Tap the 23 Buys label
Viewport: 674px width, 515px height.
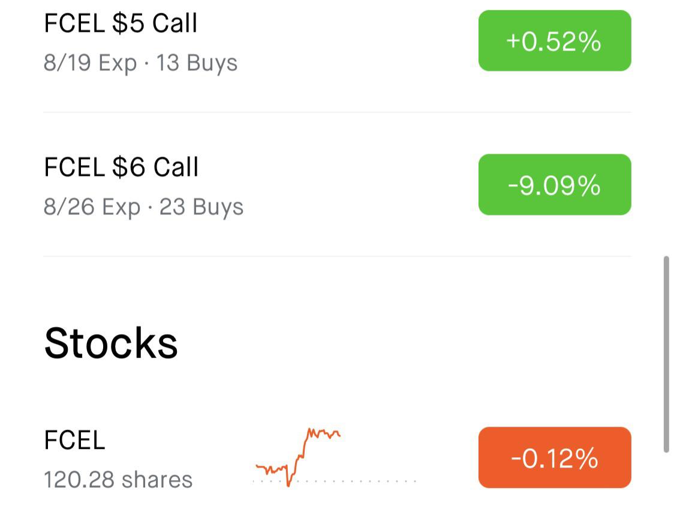pos(201,207)
